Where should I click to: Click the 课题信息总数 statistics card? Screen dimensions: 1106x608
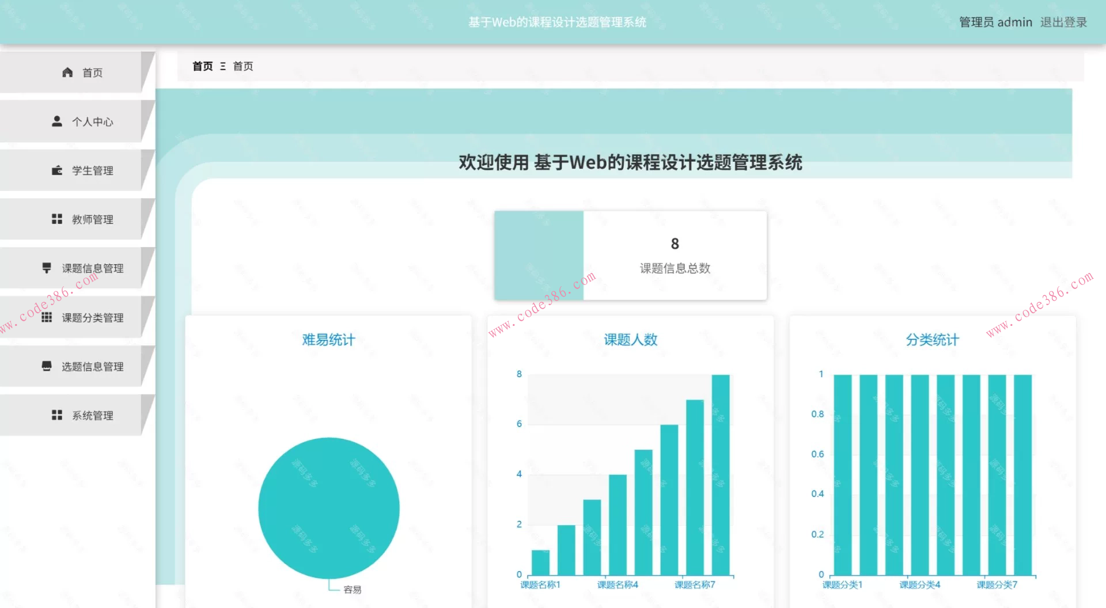pyautogui.click(x=630, y=255)
